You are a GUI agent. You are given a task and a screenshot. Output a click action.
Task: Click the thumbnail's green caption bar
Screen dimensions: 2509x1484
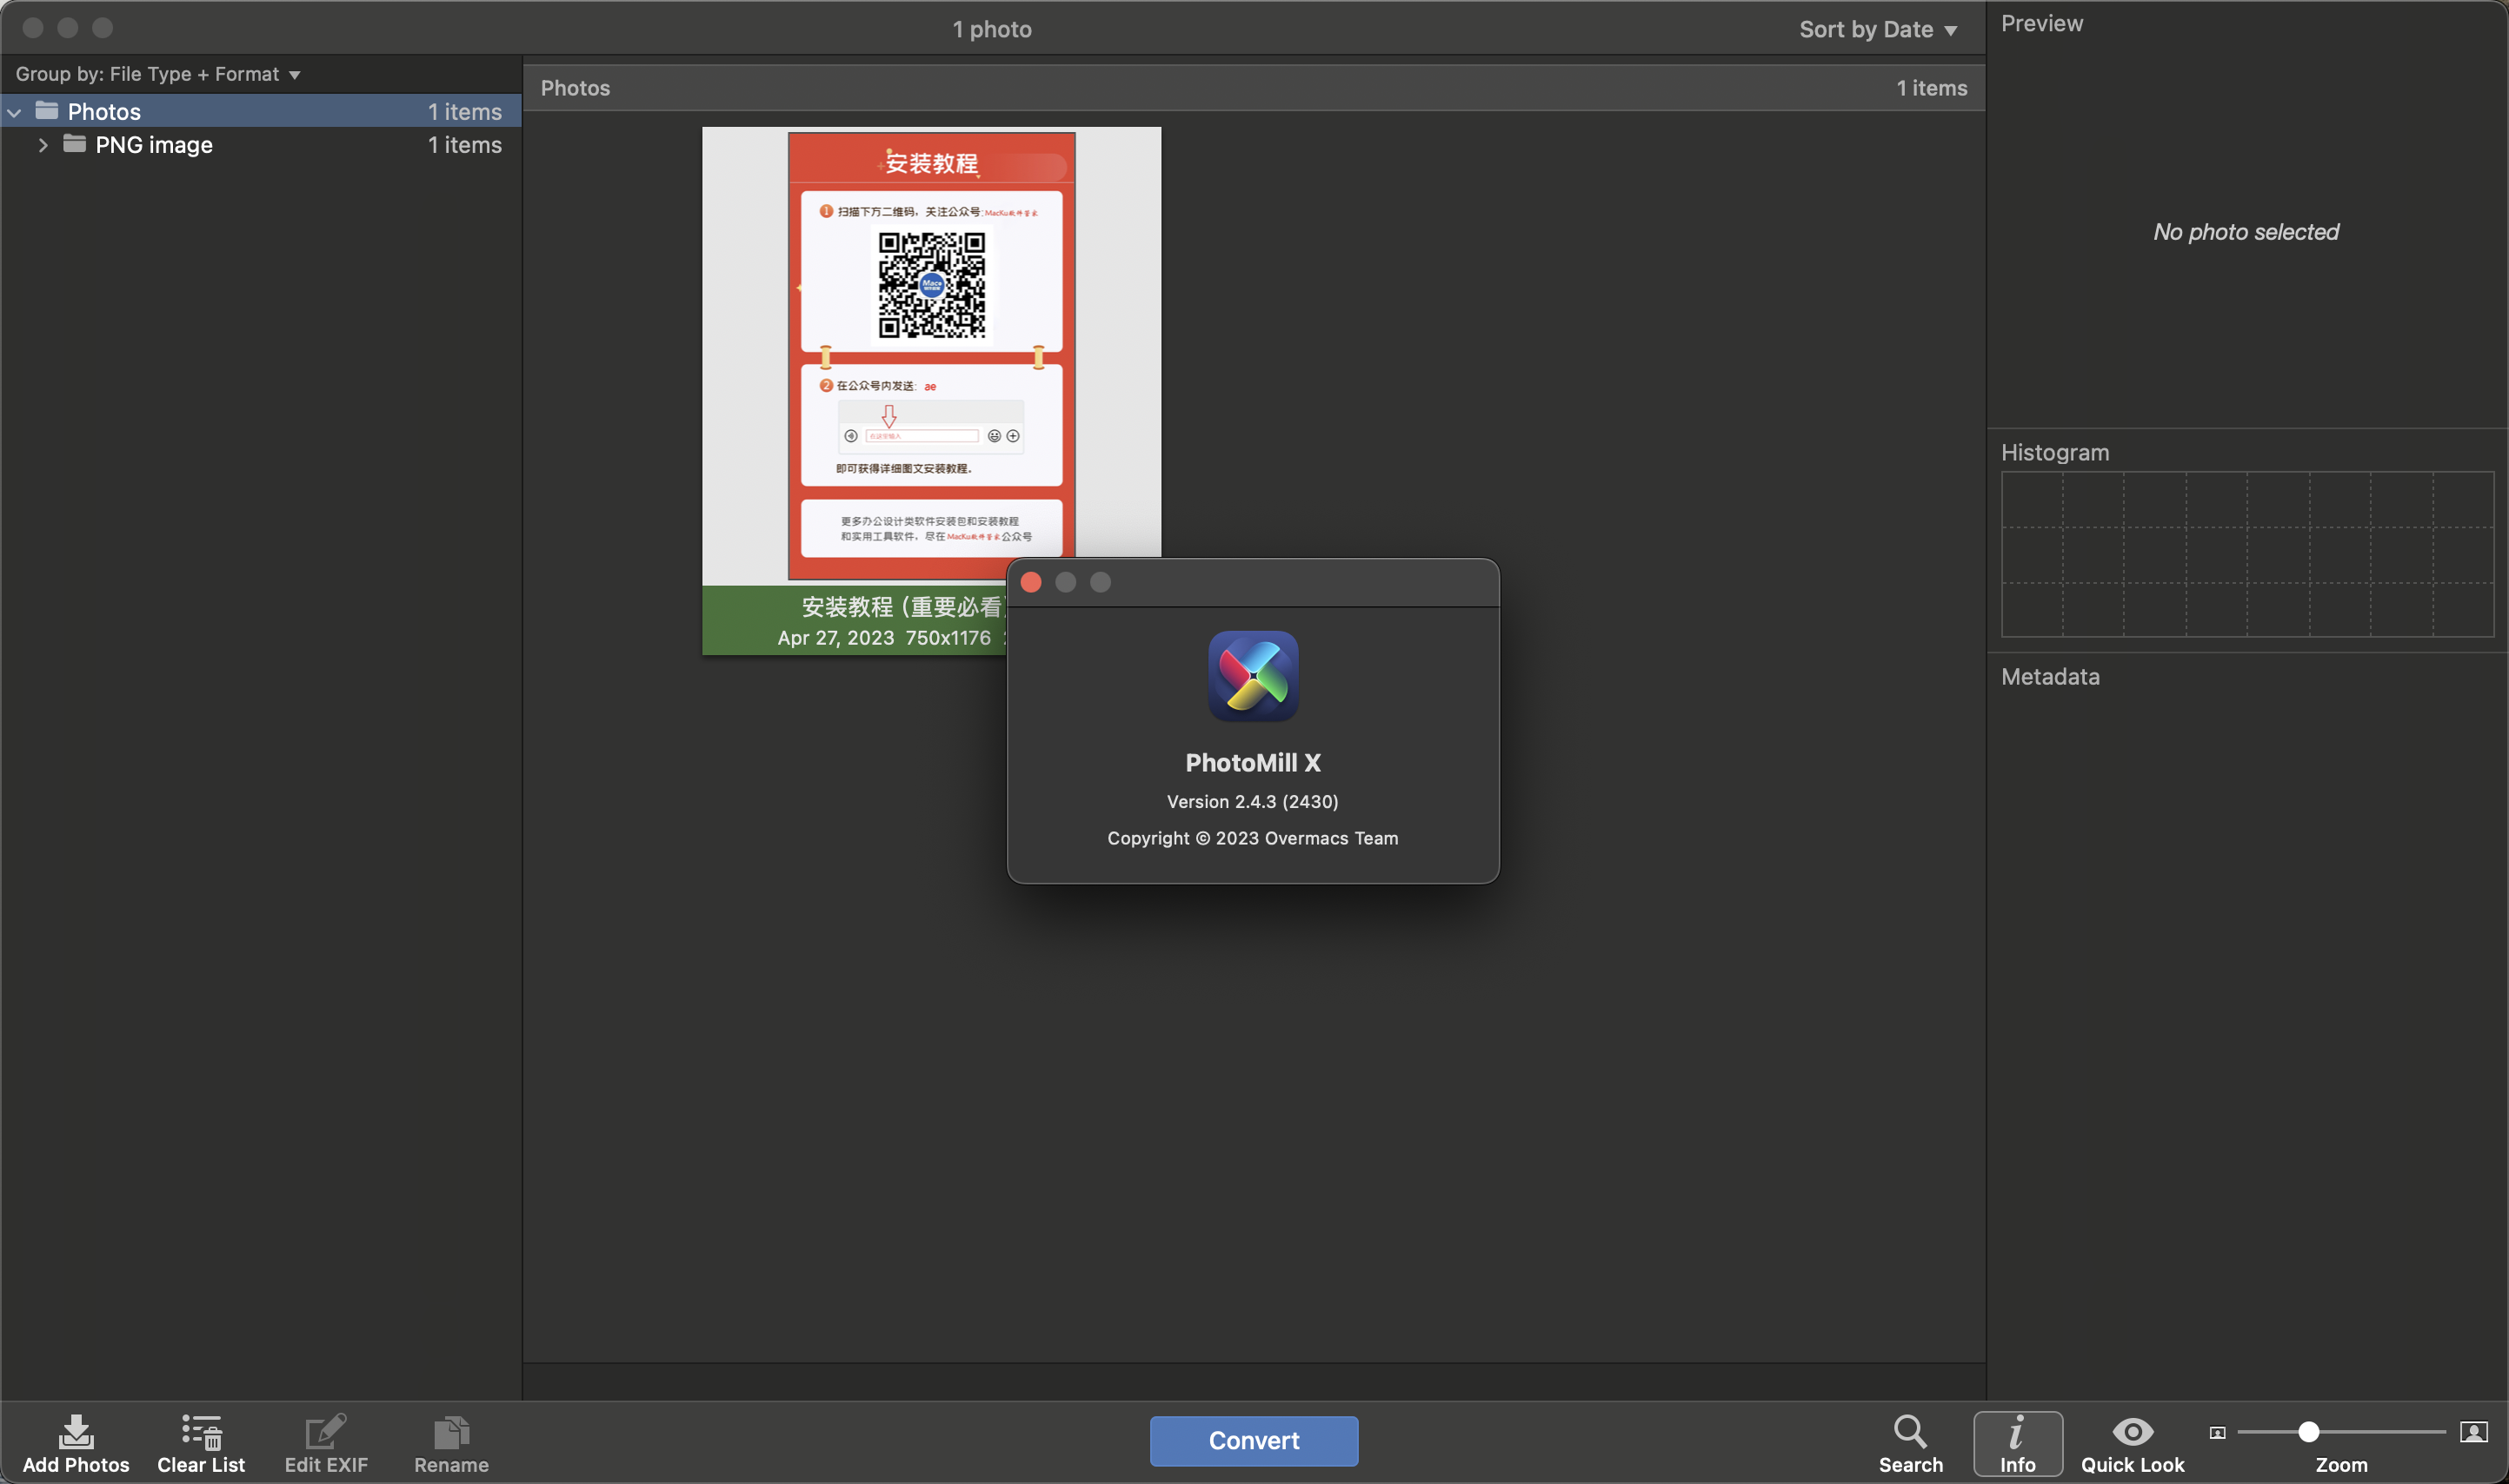click(855, 621)
